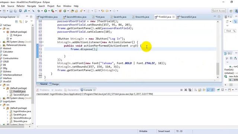Click the Save icon in toolbar
The width and height of the screenshot is (238, 134).
[11, 11]
